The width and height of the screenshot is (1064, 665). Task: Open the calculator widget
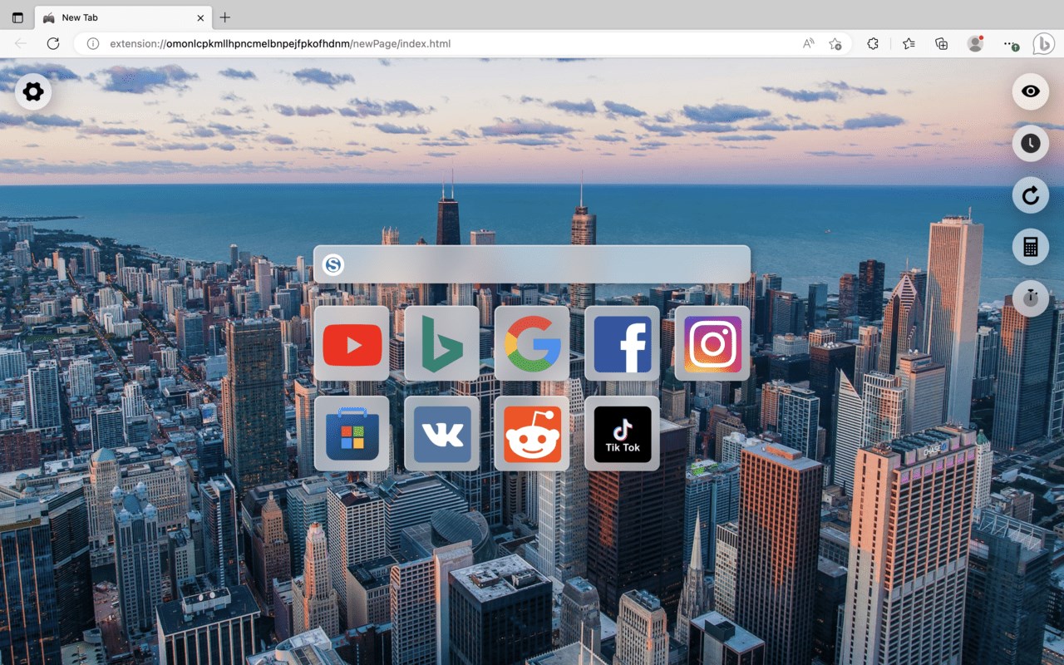tap(1031, 247)
